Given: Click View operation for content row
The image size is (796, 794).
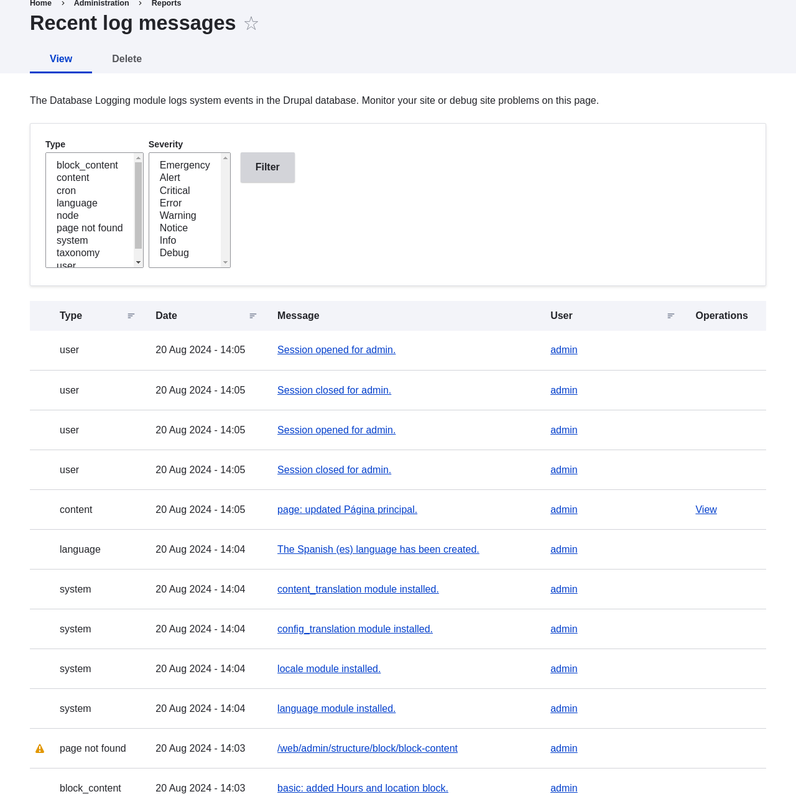Looking at the screenshot, I should (x=706, y=510).
